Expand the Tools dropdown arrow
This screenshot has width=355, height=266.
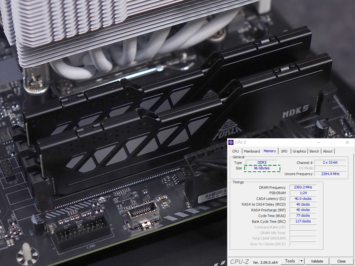tap(301, 261)
